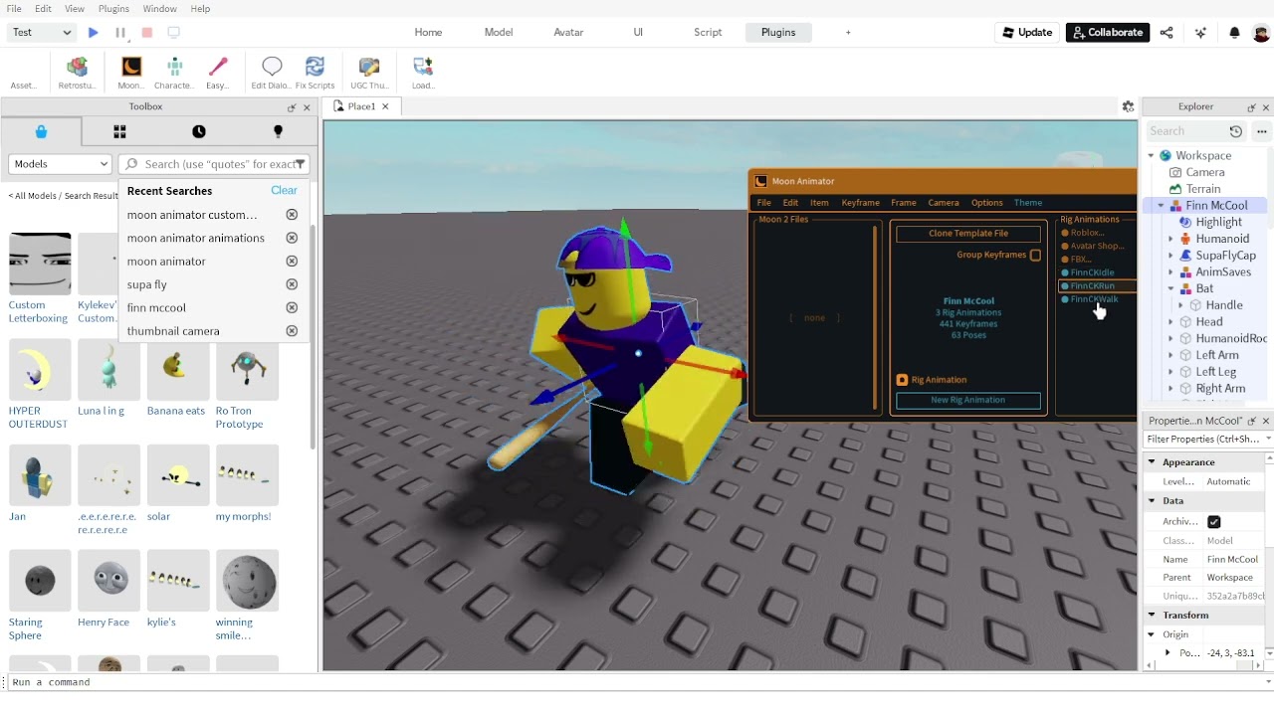The image size is (1274, 716).
Task: Click the Update button
Action: [x=1026, y=33]
